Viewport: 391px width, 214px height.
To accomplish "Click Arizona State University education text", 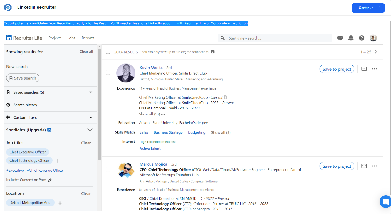I will 173,123.
